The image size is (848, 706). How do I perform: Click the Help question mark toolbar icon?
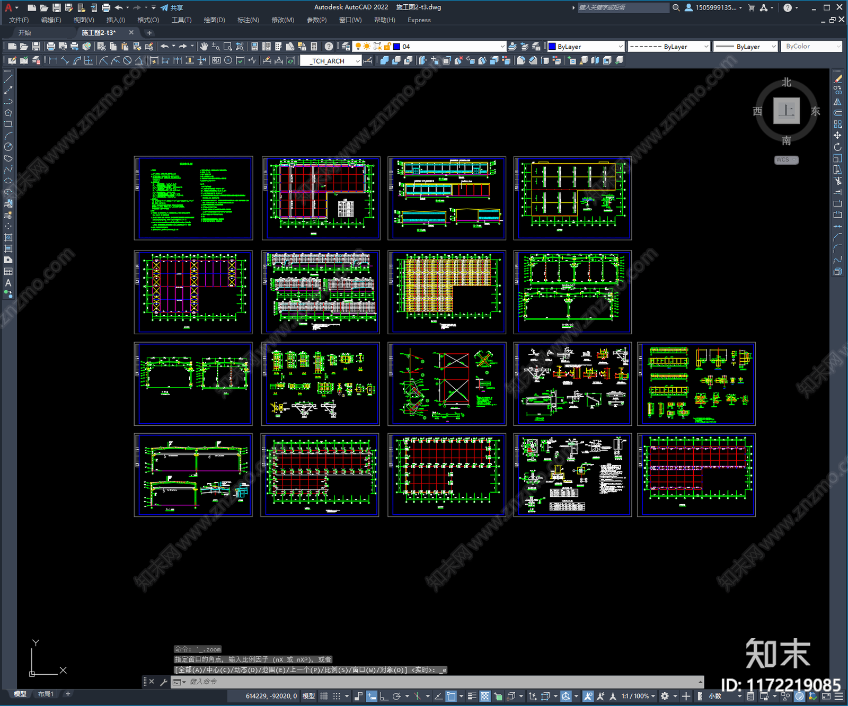pos(329,47)
